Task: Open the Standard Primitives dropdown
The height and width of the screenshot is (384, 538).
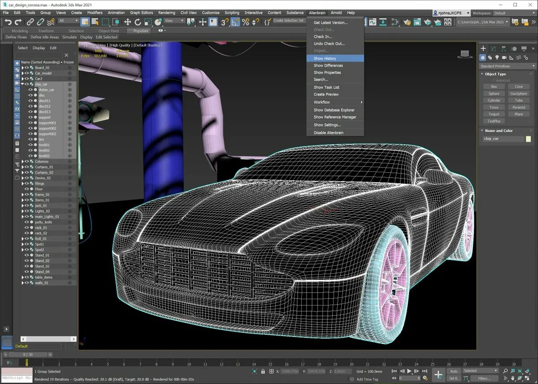Action: 507,66
